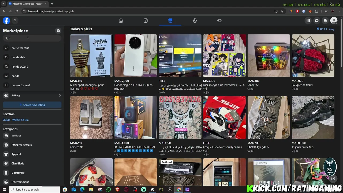Open WhatsApp from the taskbar
This screenshot has width=343, height=193.
tap(109, 190)
